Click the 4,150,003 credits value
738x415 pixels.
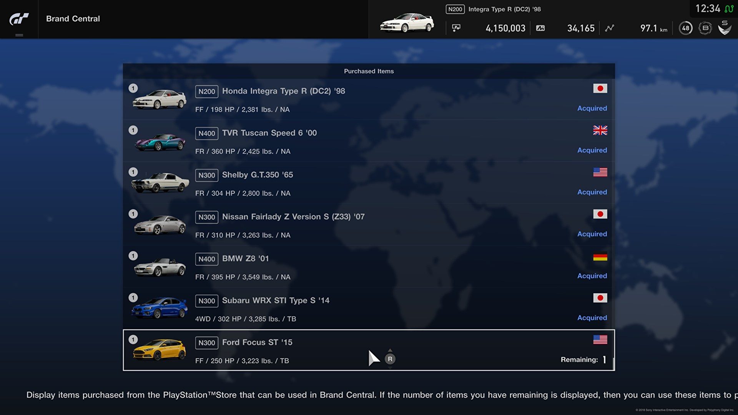click(x=505, y=28)
